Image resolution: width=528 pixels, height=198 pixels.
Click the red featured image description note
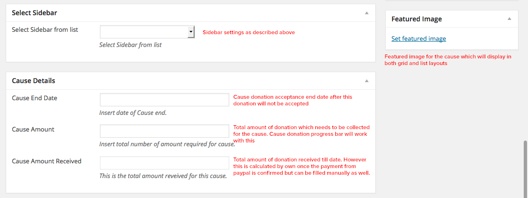(x=448, y=60)
